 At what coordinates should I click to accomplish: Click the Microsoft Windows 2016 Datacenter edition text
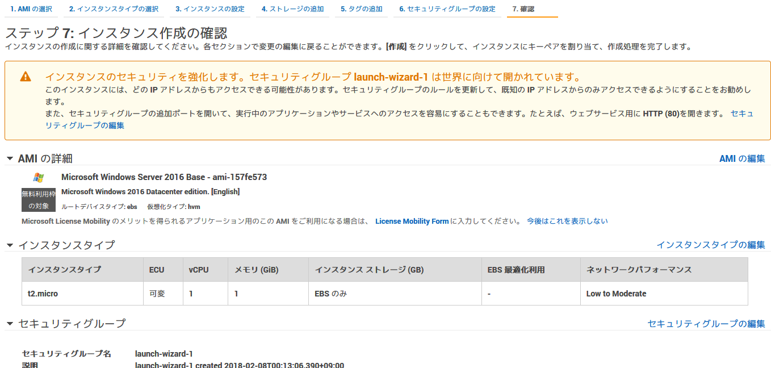coord(150,191)
